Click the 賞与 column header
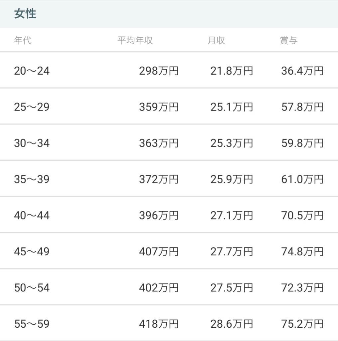 [x=288, y=41]
